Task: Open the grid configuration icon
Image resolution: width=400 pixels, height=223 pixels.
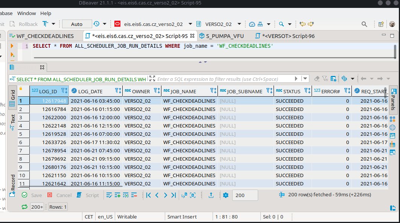Action: click(x=333, y=78)
